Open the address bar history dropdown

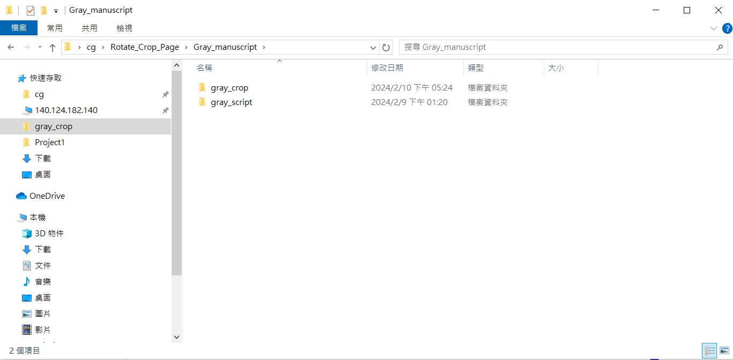[x=373, y=47]
